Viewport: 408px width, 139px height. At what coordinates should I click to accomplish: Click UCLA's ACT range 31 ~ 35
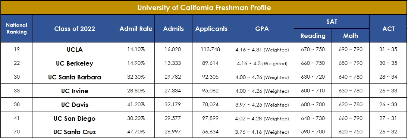click(x=389, y=49)
